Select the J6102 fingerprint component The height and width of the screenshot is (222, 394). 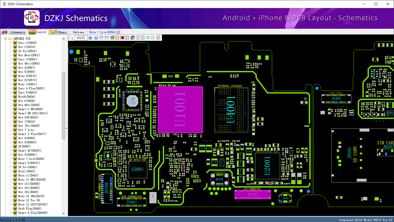click(x=220, y=179)
